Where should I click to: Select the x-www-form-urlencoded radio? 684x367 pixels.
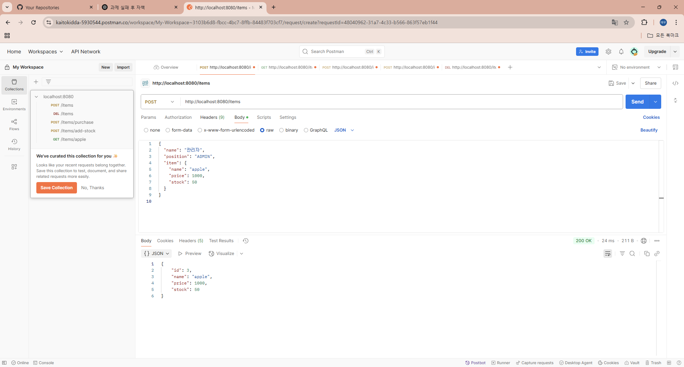(x=200, y=130)
